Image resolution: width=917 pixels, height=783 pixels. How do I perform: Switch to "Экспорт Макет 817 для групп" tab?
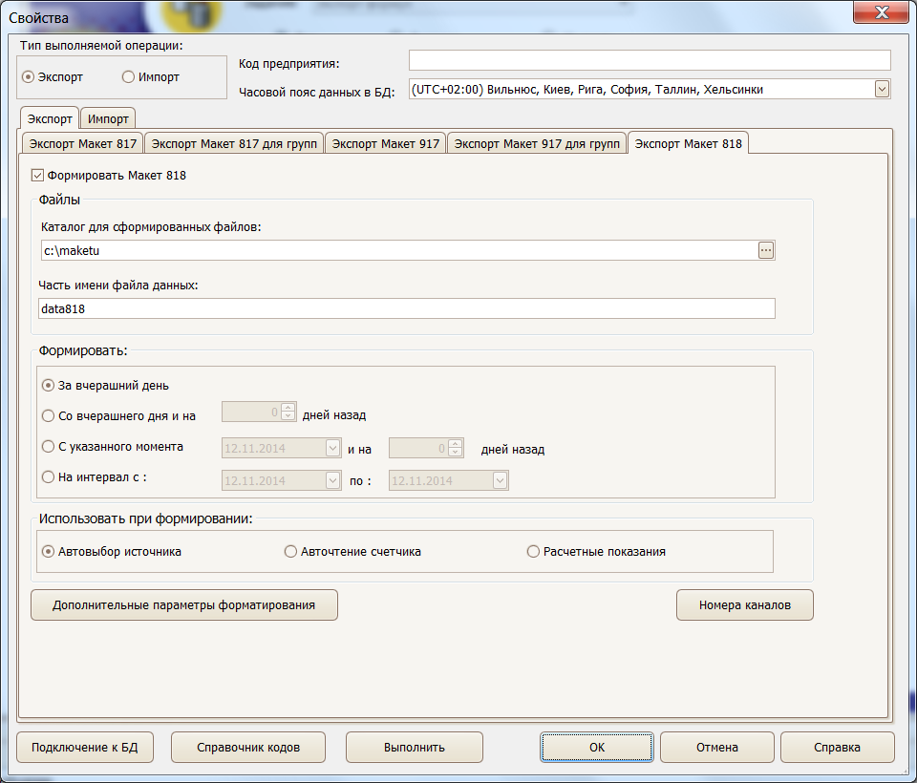coord(233,142)
